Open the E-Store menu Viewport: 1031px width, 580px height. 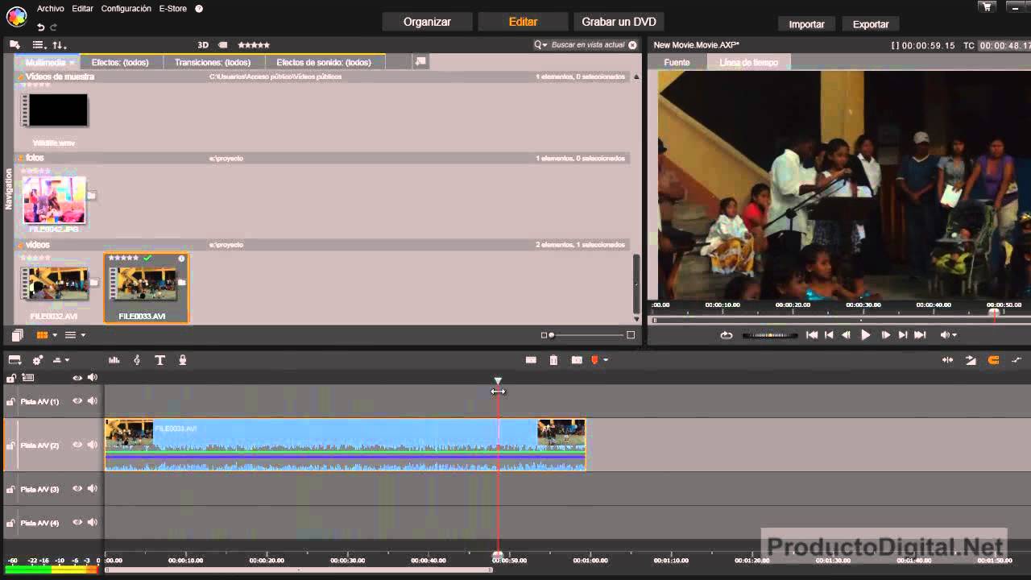coord(173,9)
